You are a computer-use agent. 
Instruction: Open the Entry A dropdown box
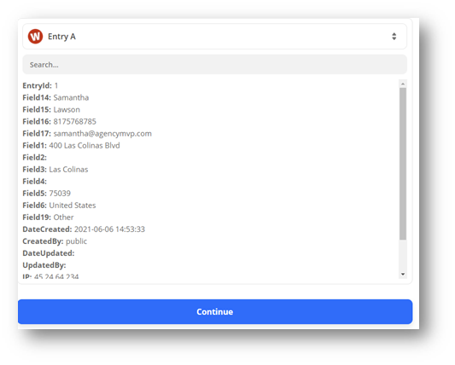tap(215, 37)
